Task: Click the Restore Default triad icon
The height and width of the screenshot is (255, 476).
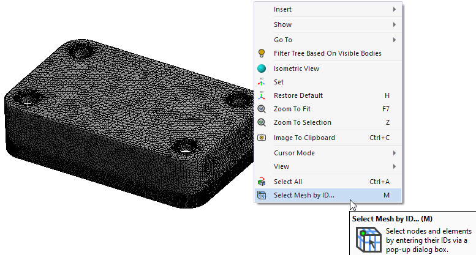Action: [262, 95]
